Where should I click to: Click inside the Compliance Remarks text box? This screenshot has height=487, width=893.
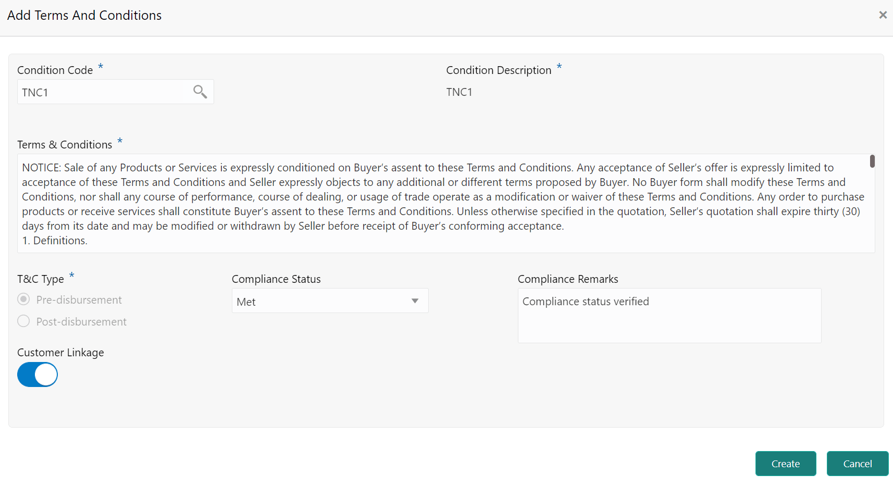[669, 315]
